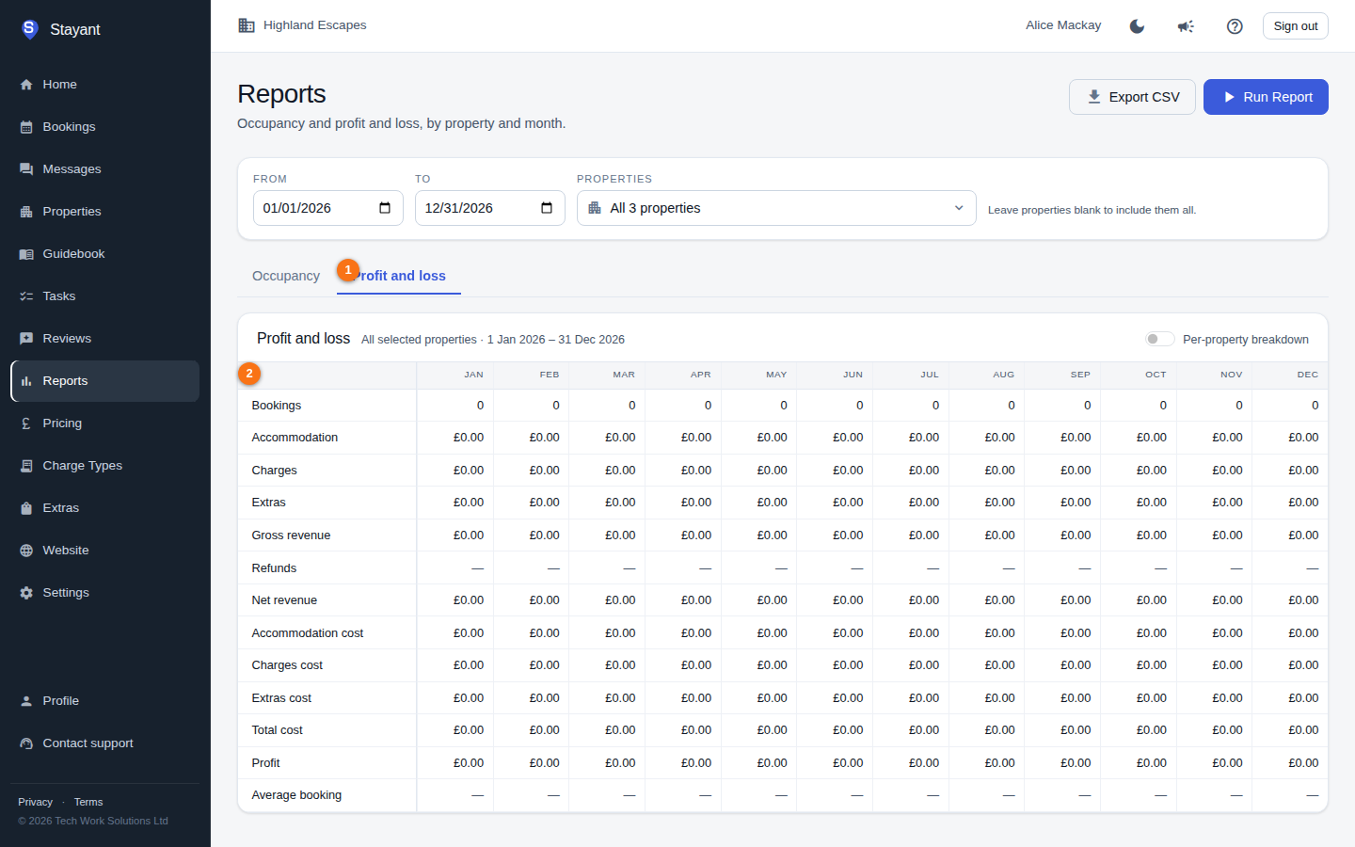The image size is (1355, 847).
Task: Click the Run Report button
Action: coord(1266,97)
